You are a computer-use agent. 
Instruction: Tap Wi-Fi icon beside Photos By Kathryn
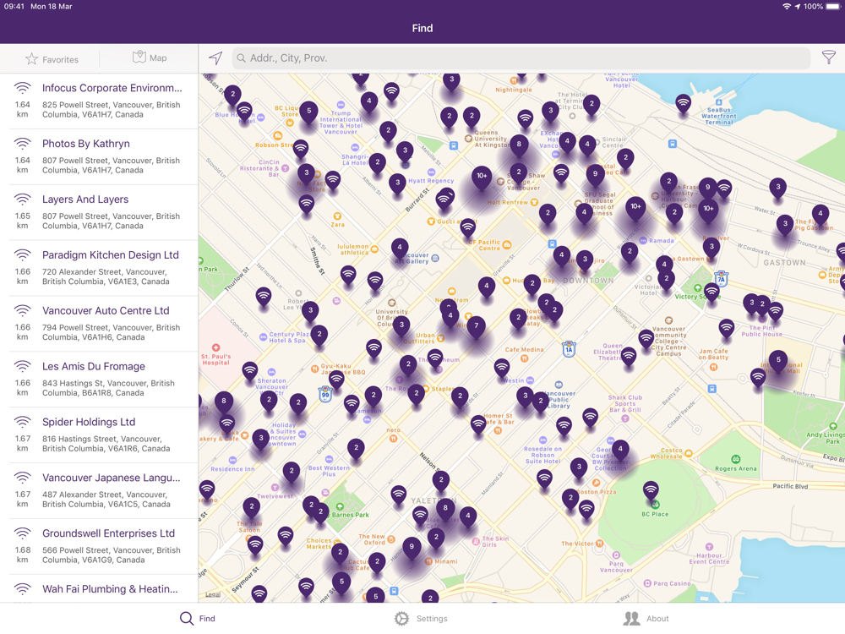pyautogui.click(x=23, y=144)
